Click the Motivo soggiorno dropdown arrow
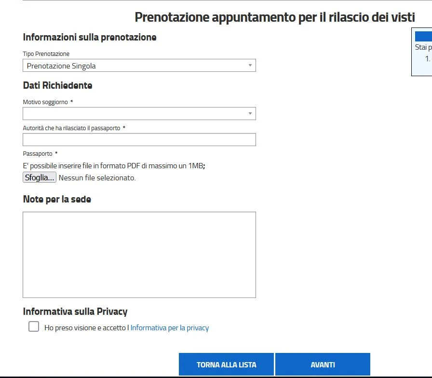The height and width of the screenshot is (378, 432). click(x=250, y=114)
